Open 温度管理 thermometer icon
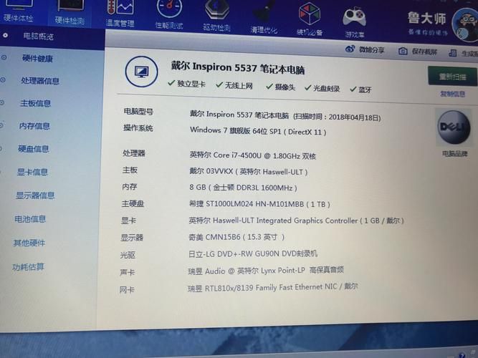Viewport: 478px width, 358px height. click(x=120, y=14)
